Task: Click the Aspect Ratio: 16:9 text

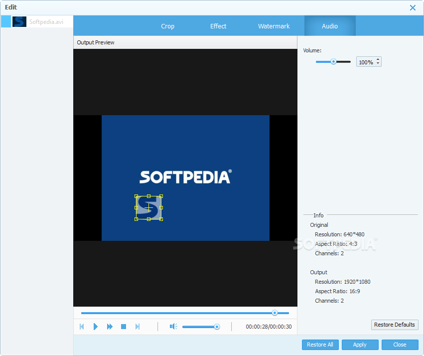Action: (x=337, y=291)
